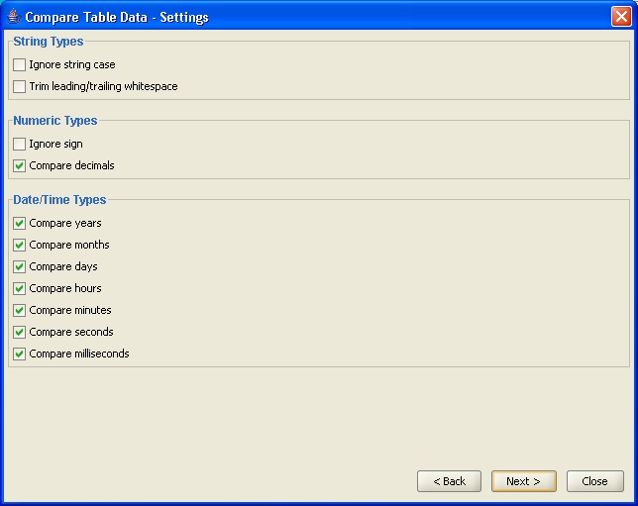Disable Compare years checkbox
The height and width of the screenshot is (506, 638).
pos(19,224)
